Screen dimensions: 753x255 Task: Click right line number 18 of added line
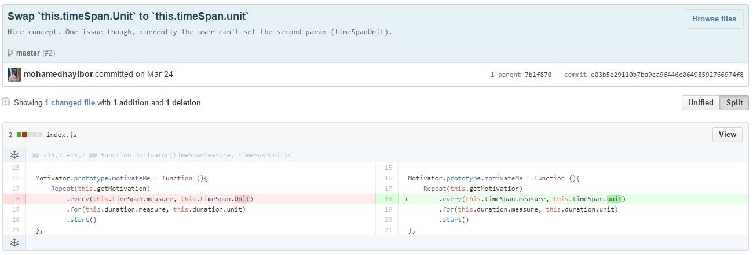(388, 199)
